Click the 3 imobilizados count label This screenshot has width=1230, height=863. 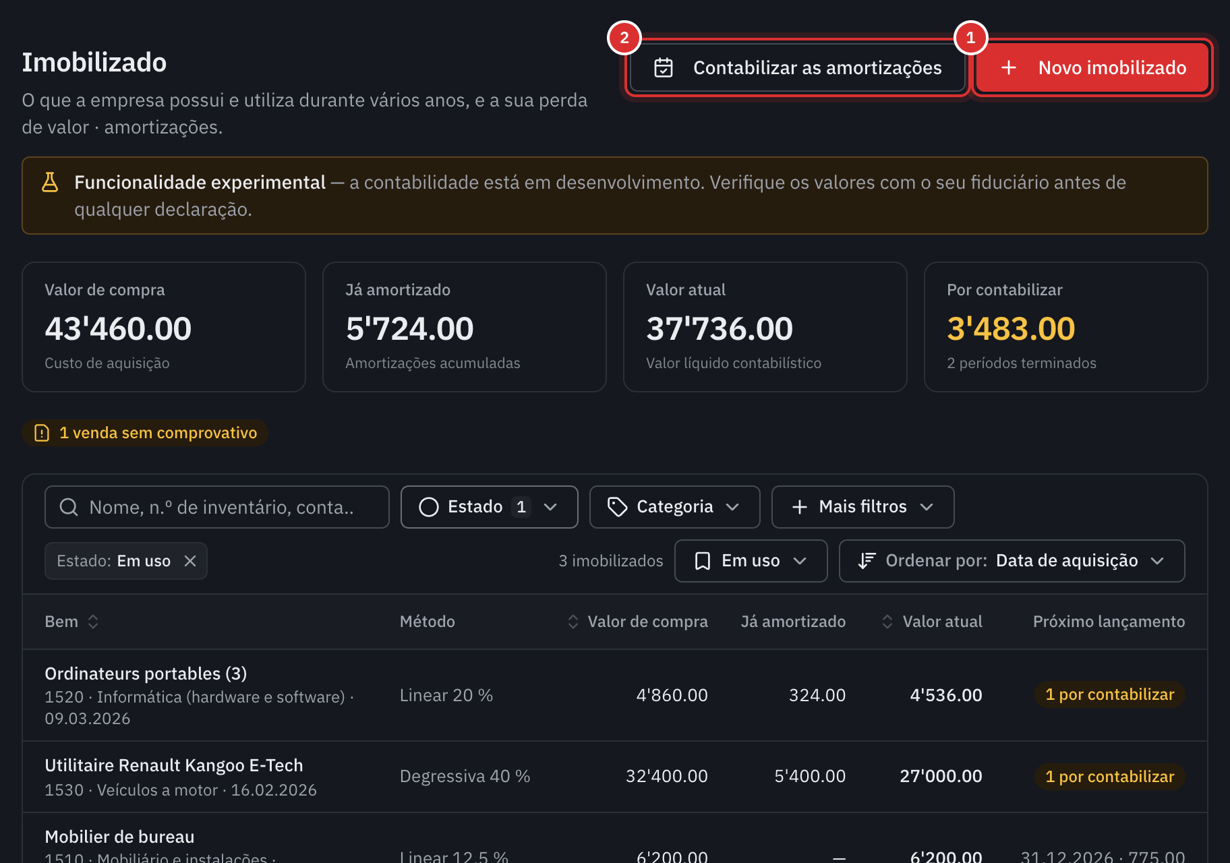(x=611, y=561)
